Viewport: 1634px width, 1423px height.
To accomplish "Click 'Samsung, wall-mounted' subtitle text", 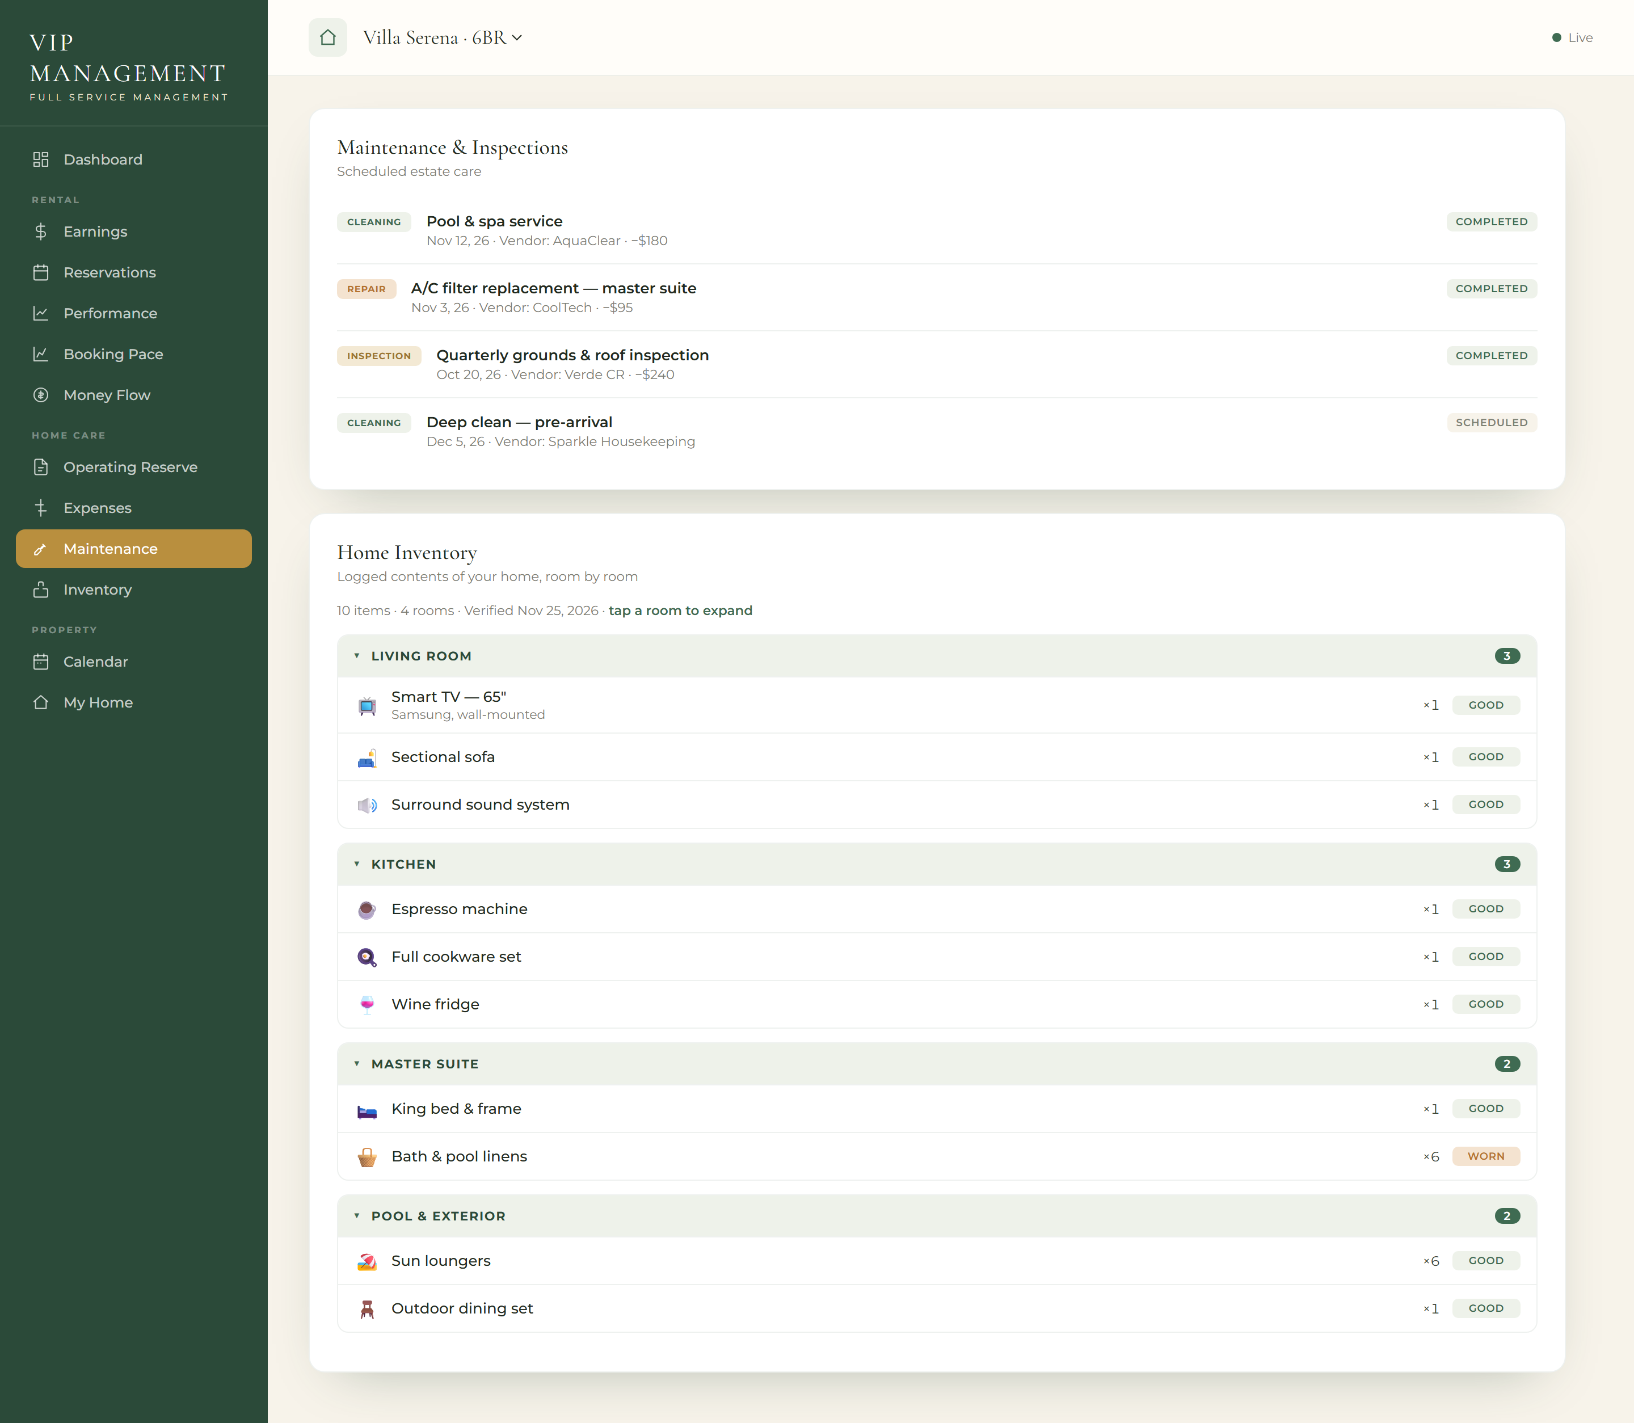I will (468, 715).
